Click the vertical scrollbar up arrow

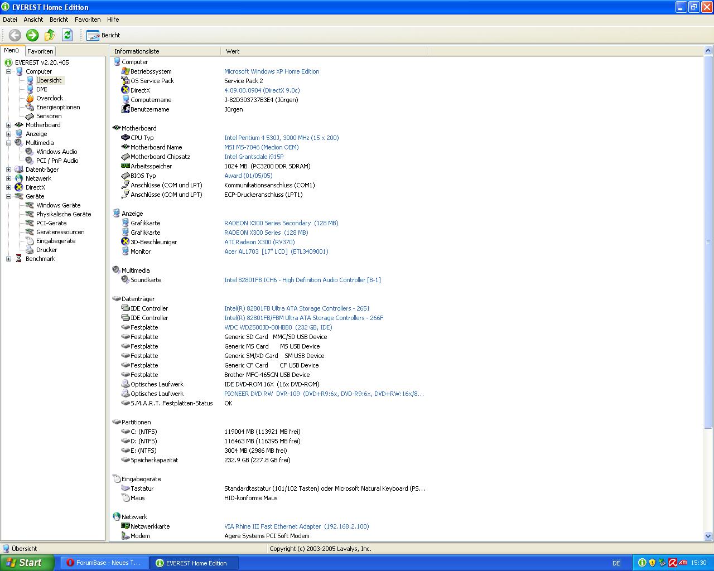(x=708, y=51)
